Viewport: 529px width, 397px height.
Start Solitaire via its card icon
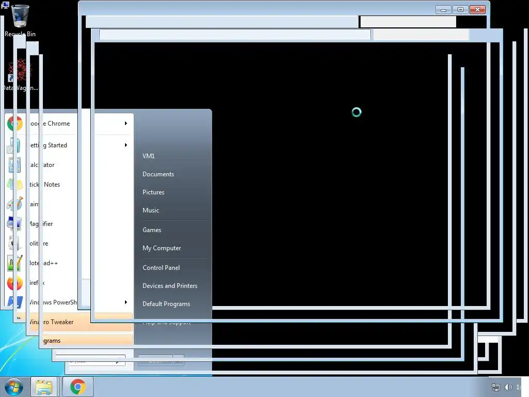click(x=15, y=243)
